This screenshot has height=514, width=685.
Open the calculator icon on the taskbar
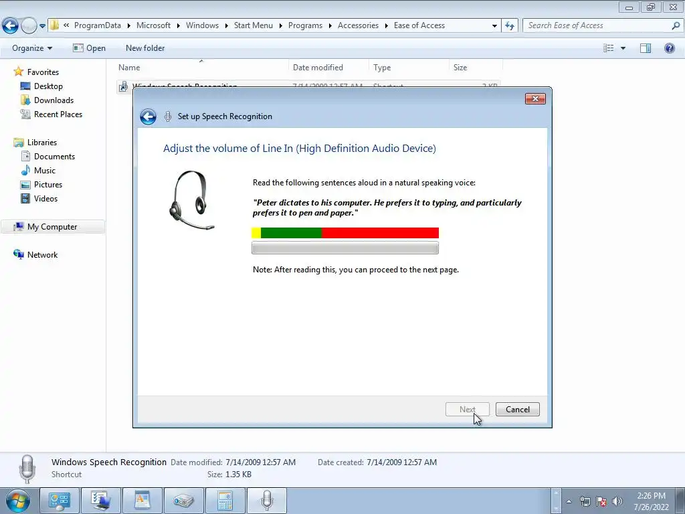[225, 501]
